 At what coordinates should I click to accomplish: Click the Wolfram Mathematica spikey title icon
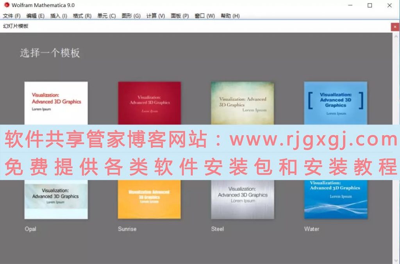[x=7, y=5]
